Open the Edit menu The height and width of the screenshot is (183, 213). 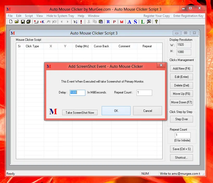[x=19, y=16]
